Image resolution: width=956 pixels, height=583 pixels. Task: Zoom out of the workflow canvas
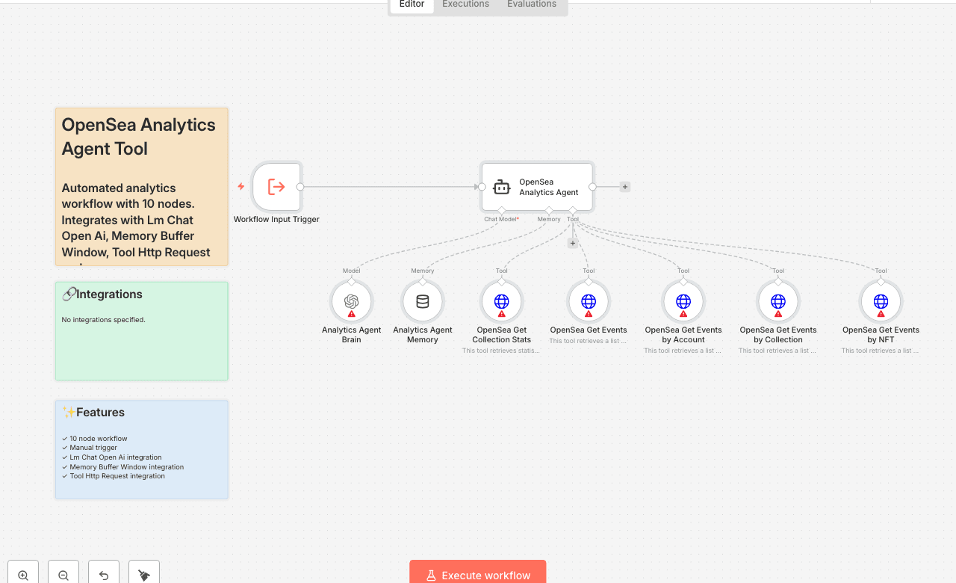click(63, 572)
